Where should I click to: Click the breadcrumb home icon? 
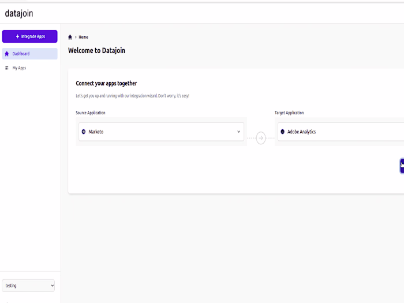[70, 37]
